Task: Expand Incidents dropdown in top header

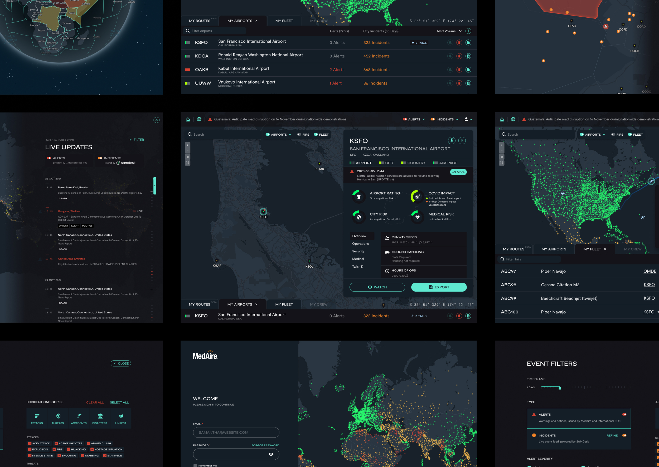Action: tap(457, 119)
